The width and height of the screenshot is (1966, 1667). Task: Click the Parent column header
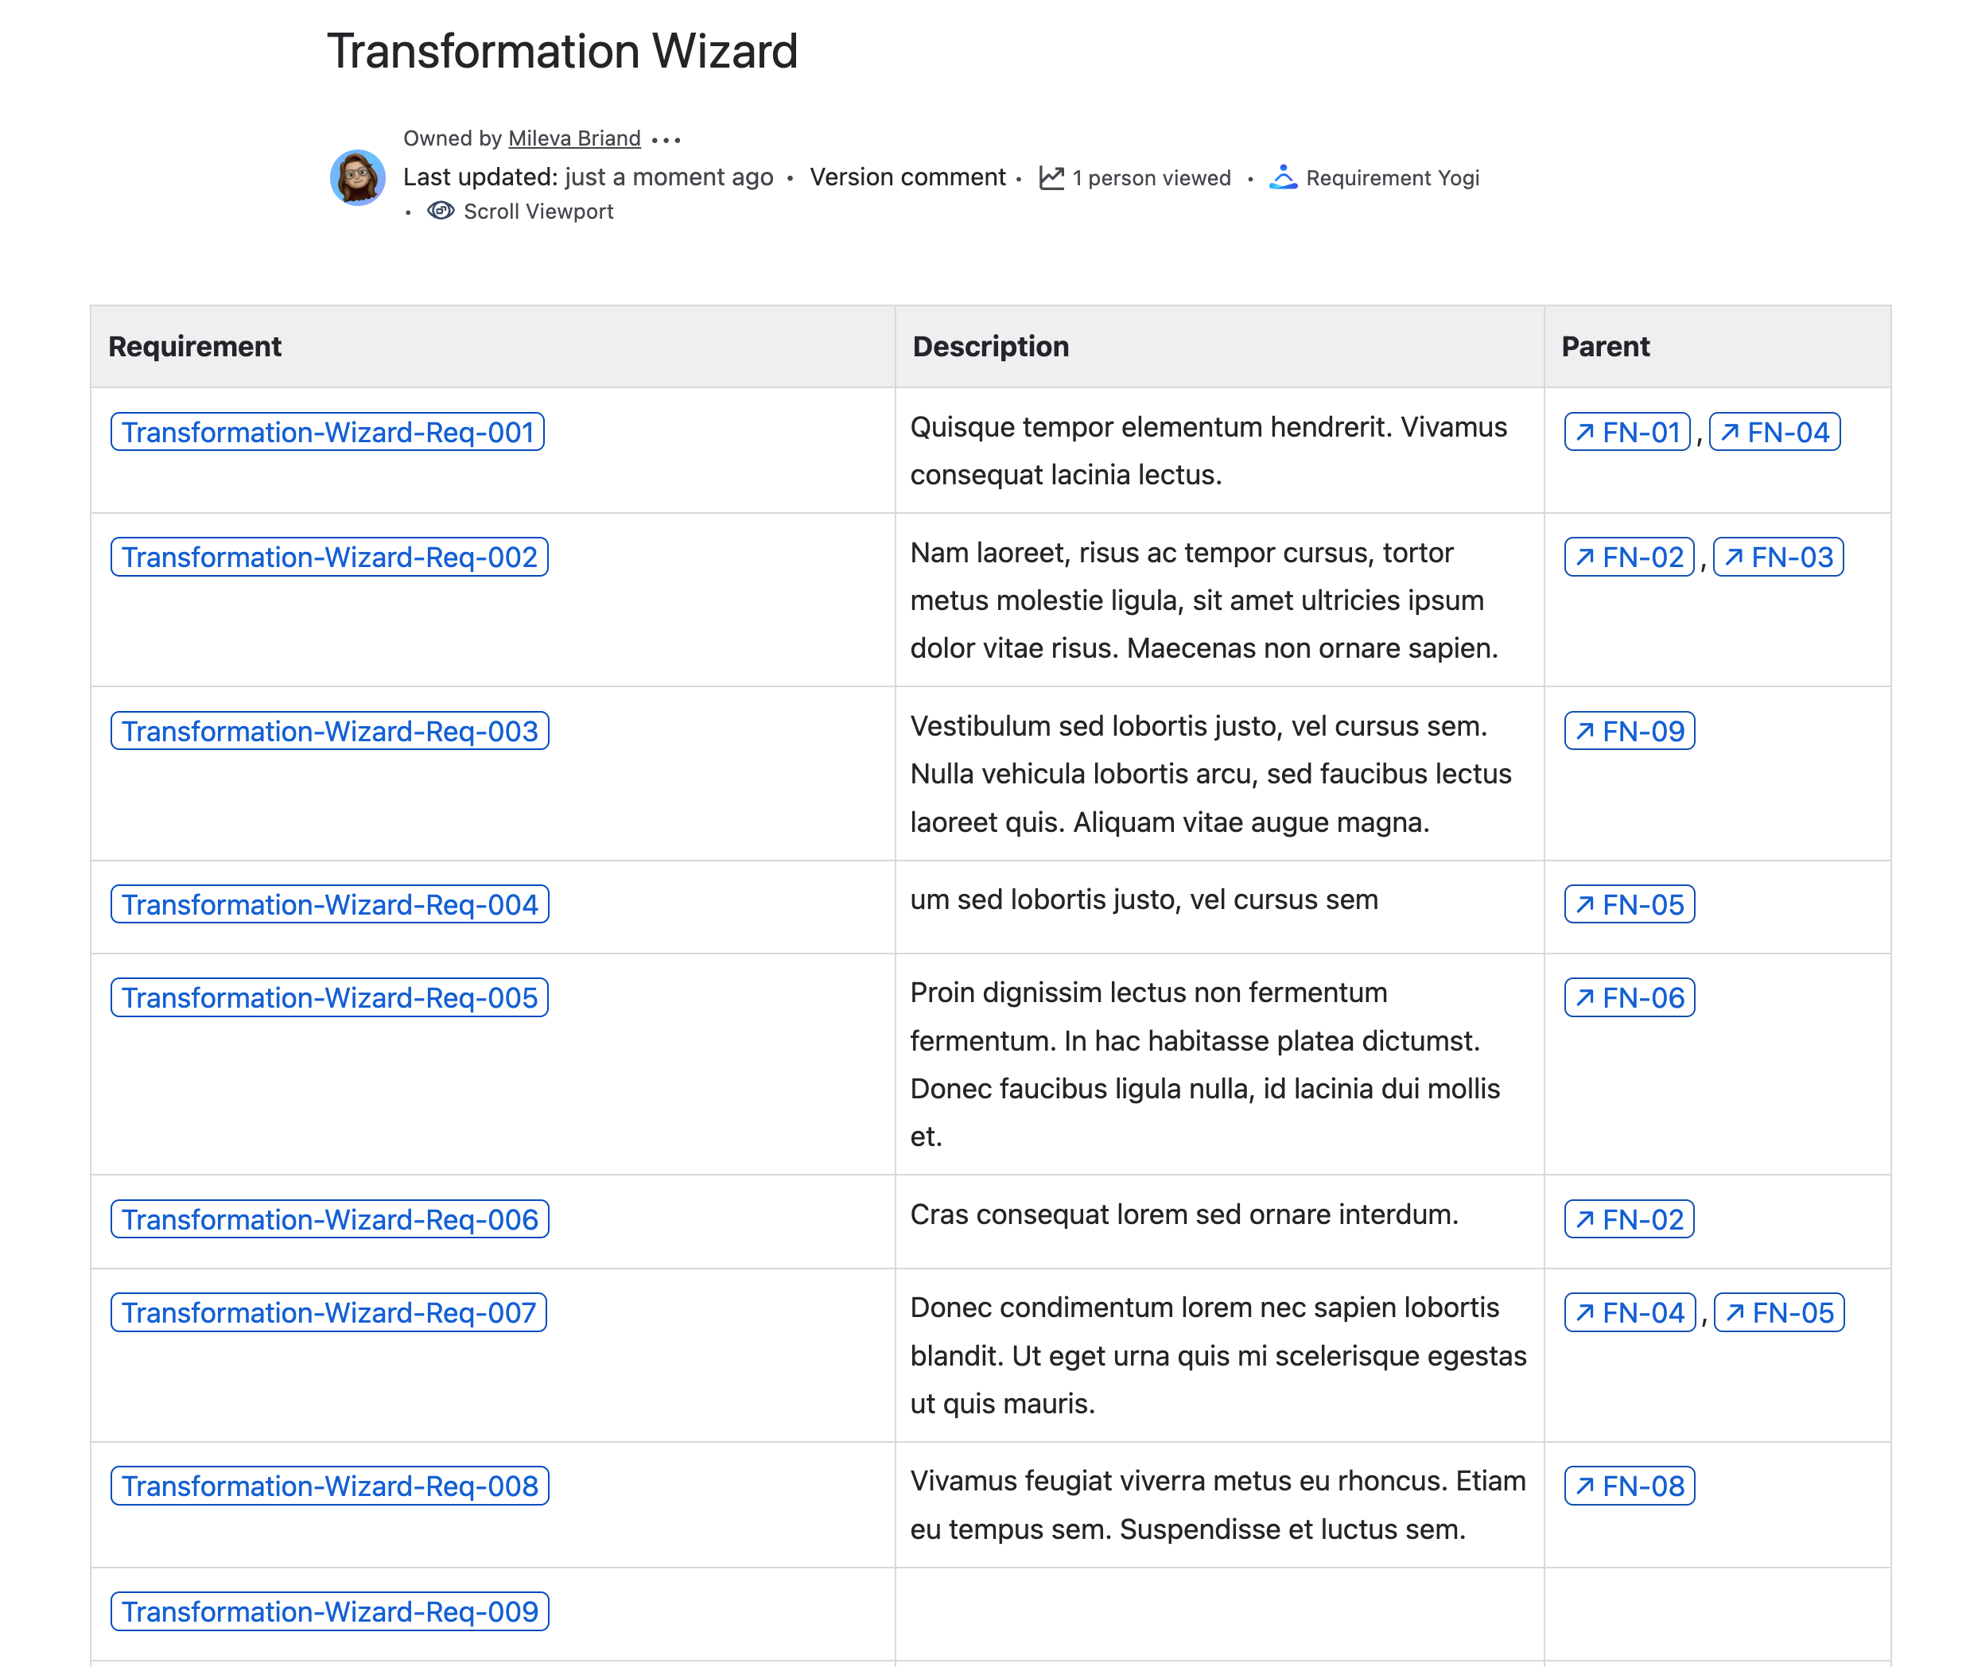coord(1604,346)
